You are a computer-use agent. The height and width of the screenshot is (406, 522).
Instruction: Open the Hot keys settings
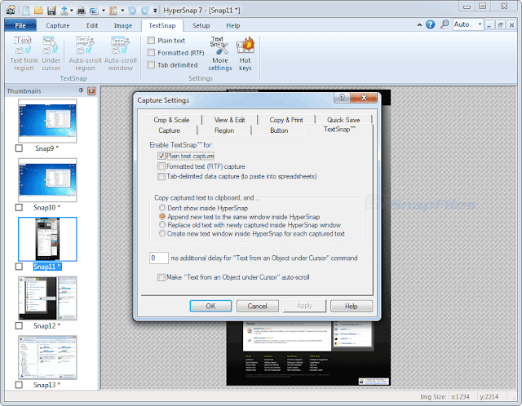(x=246, y=54)
